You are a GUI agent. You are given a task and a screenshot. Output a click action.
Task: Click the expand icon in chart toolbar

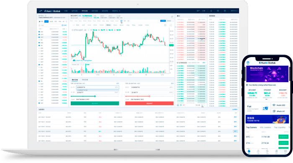pos(129,21)
